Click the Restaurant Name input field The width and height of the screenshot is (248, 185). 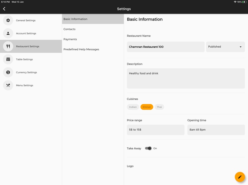[x=166, y=47]
